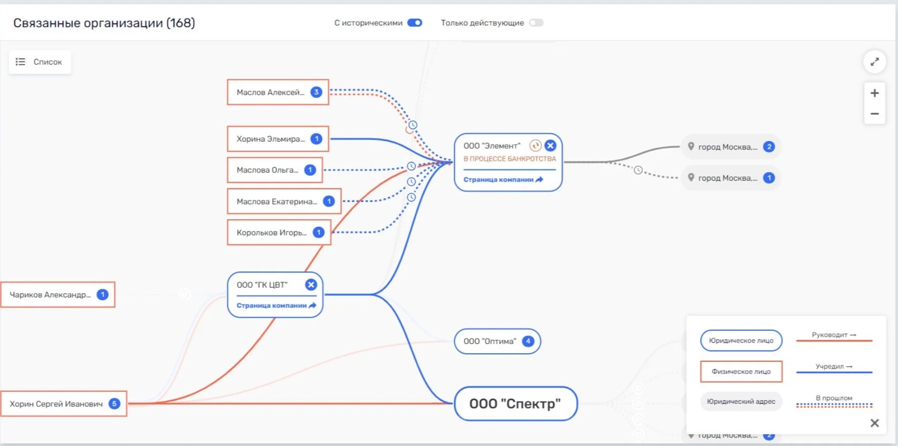898x446 pixels.
Task: Click the top город Москва address node
Action: pyautogui.click(x=731, y=147)
